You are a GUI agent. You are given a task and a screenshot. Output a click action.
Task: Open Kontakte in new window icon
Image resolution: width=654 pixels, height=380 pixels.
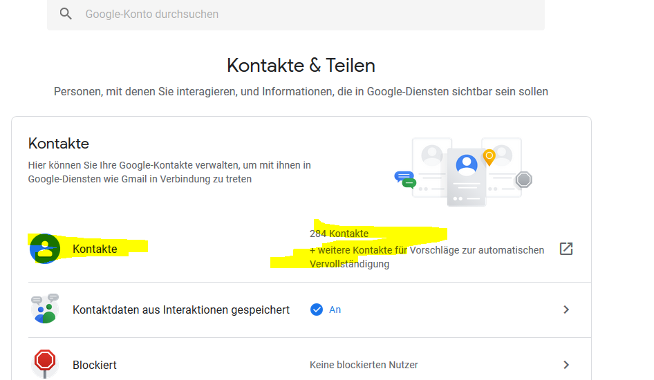click(x=566, y=249)
